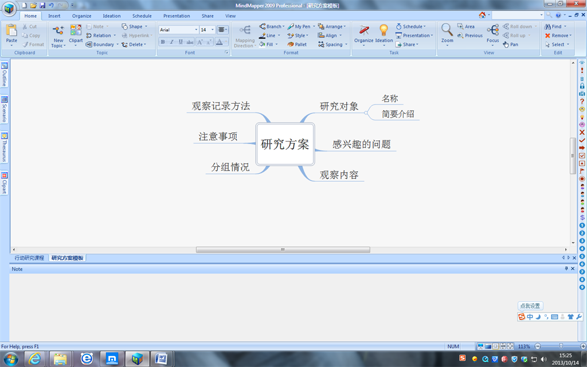
Task: Toggle underline formatting button
Action: pos(181,42)
